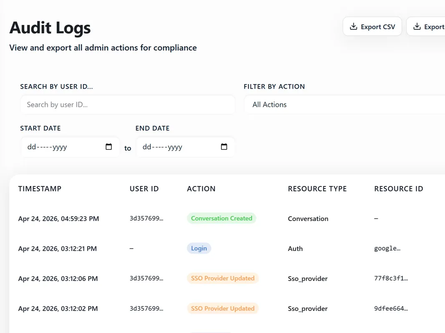Click the download icon in Export CSV
The width and height of the screenshot is (445, 333).
coord(353,27)
